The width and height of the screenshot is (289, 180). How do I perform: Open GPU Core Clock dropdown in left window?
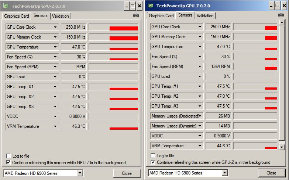click(x=55, y=27)
